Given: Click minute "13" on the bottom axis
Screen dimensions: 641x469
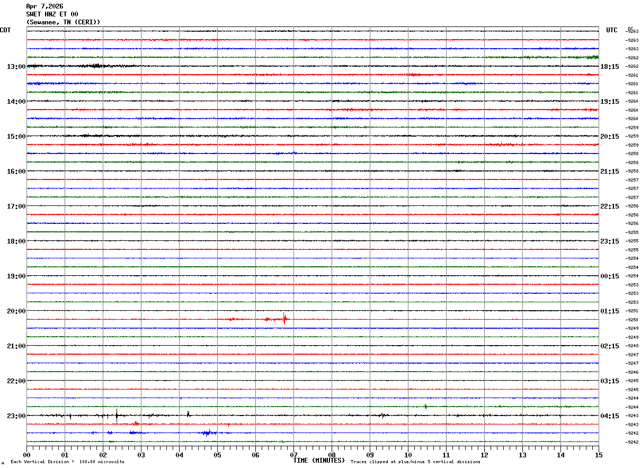Looking at the screenshot, I should click(x=522, y=455).
